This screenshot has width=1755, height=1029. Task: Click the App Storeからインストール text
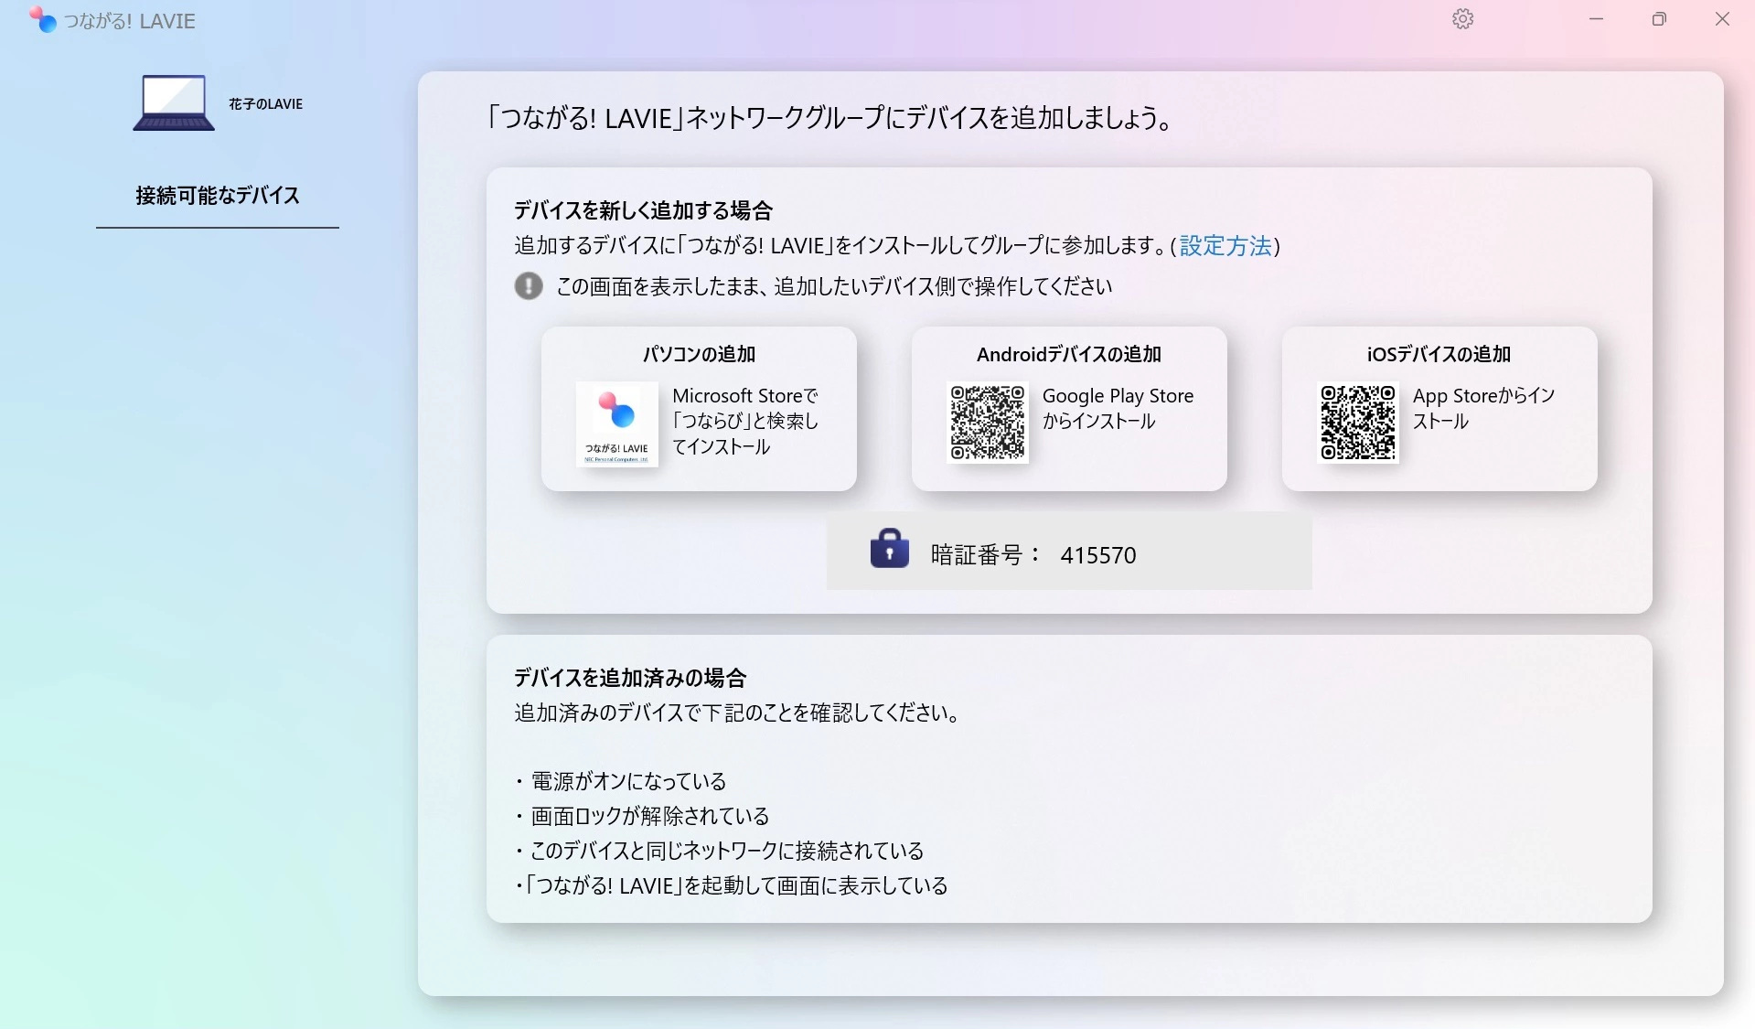(1483, 408)
